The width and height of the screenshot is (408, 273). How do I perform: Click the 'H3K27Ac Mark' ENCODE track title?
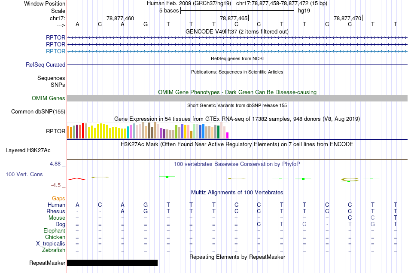(x=237, y=144)
